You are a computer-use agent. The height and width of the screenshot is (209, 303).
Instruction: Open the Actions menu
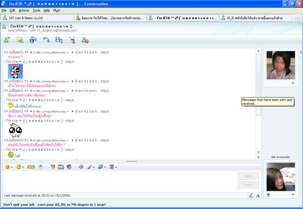(24, 11)
